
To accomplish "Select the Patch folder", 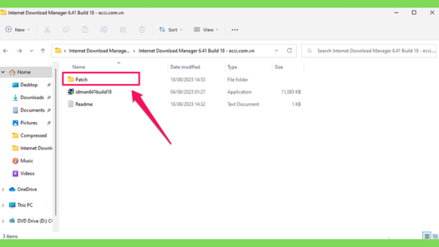I will [x=101, y=79].
